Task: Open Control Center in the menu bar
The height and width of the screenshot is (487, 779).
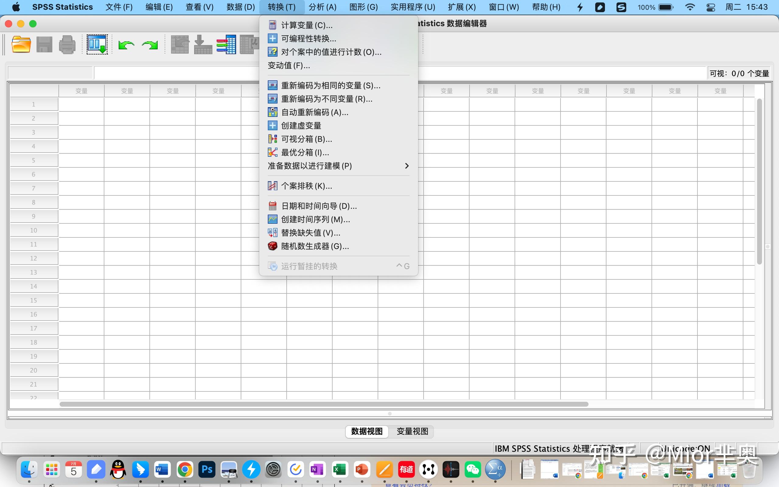Action: point(711,7)
